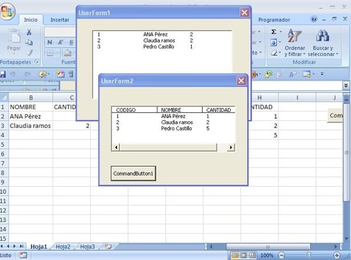
Task: Click column I header
Action: [x=297, y=97]
